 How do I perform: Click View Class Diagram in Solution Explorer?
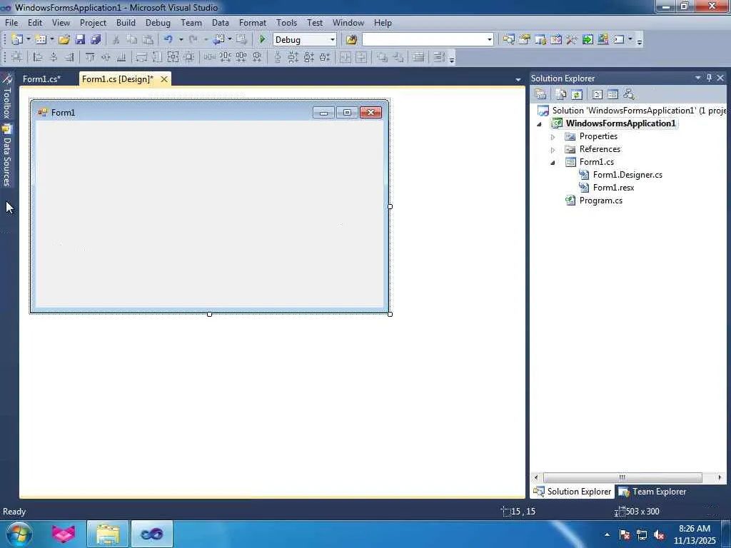[628, 95]
